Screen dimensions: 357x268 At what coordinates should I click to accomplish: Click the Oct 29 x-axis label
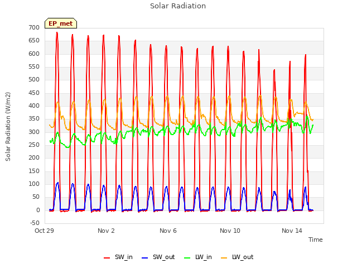click(x=44, y=231)
